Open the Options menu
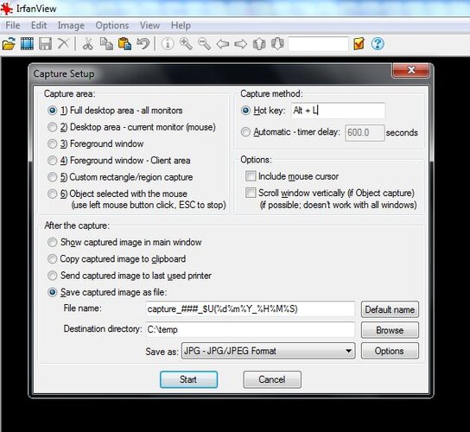The image size is (470, 432). [112, 25]
